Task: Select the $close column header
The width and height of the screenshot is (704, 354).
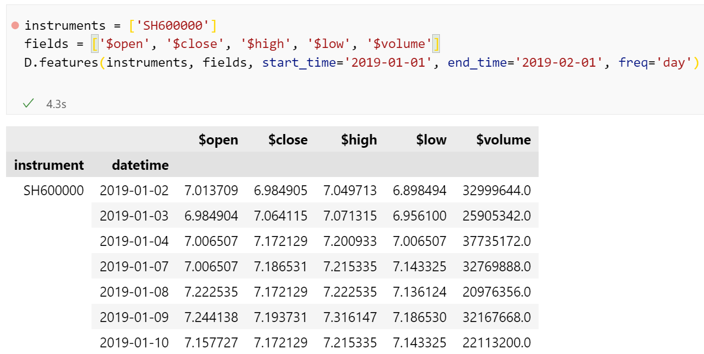Action: [288, 140]
